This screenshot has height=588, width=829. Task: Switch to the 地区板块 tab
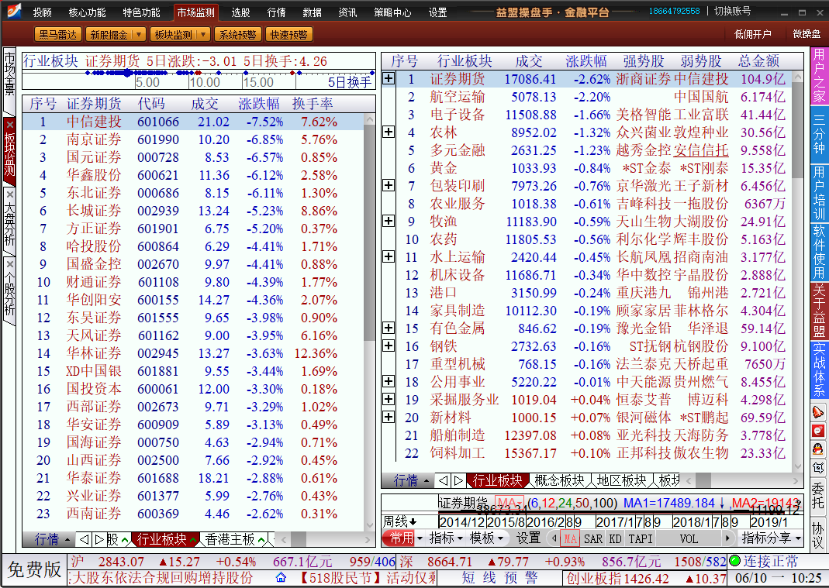tap(621, 480)
